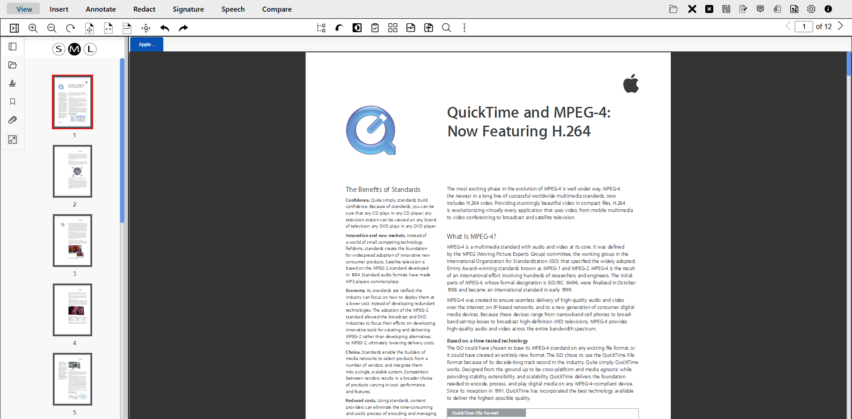Viewport: 852px width, 419px height.
Task: Rotate the page clockwise
Action: point(70,28)
